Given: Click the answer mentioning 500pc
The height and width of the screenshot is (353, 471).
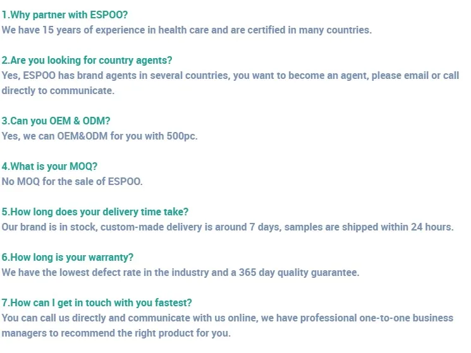Looking at the screenshot, I should pyautogui.click(x=99, y=136).
